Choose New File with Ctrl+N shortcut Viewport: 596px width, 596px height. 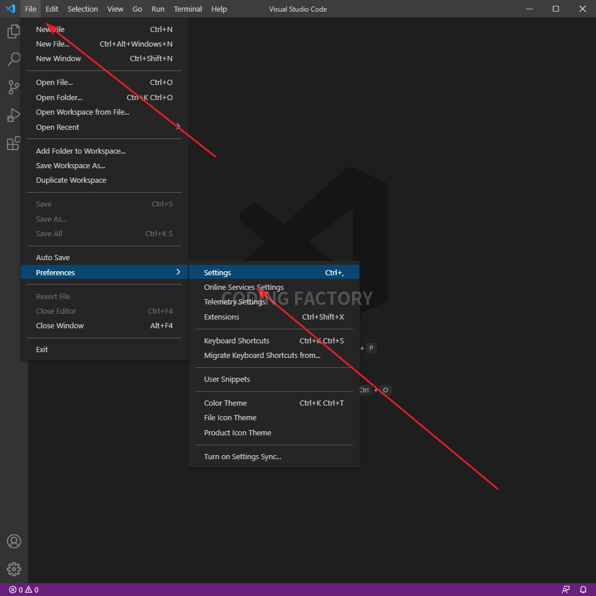(104, 29)
